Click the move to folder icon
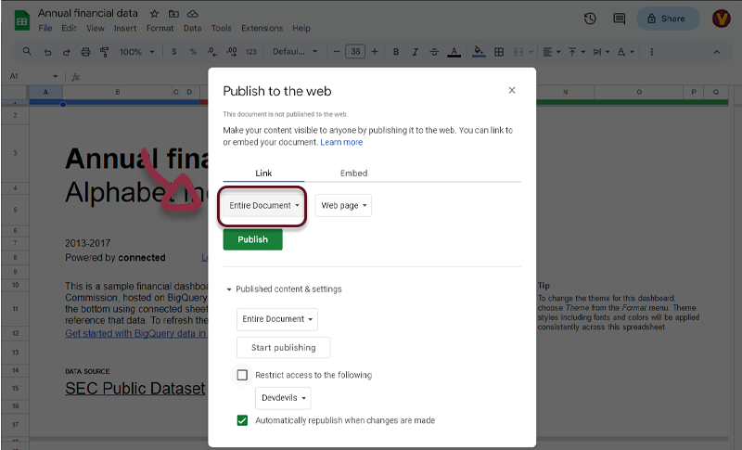This screenshot has width=742, height=450. (173, 15)
